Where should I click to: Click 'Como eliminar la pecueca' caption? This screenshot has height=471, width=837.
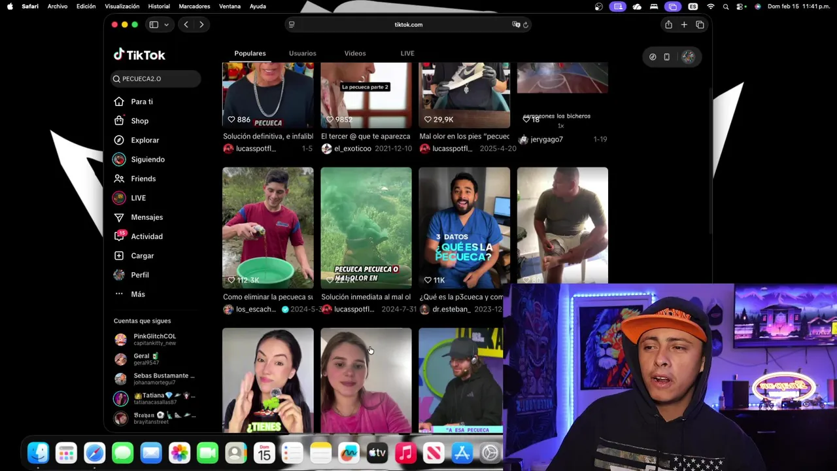coord(268,297)
